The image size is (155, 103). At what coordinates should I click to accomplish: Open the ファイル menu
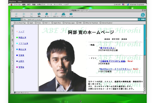click(17, 4)
